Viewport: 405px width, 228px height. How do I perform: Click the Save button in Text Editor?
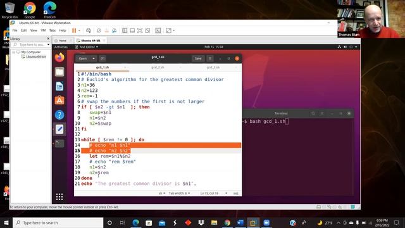tap(198, 58)
